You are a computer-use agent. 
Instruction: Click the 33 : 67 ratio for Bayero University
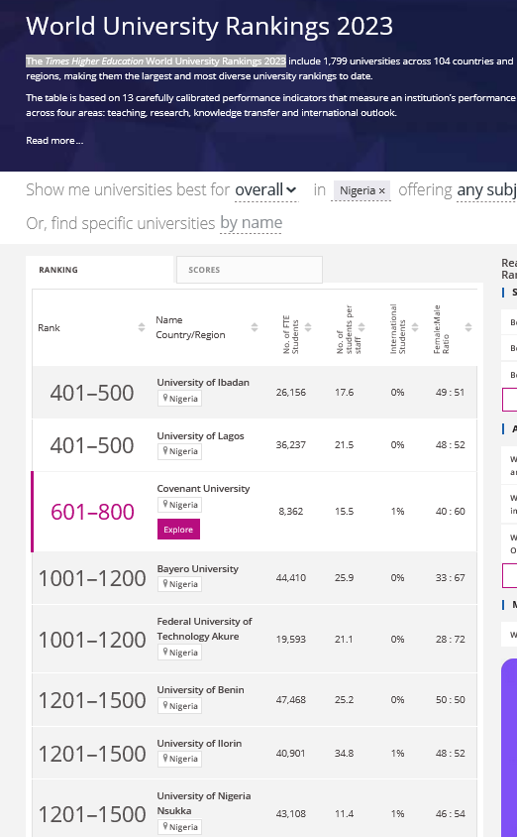tap(451, 577)
